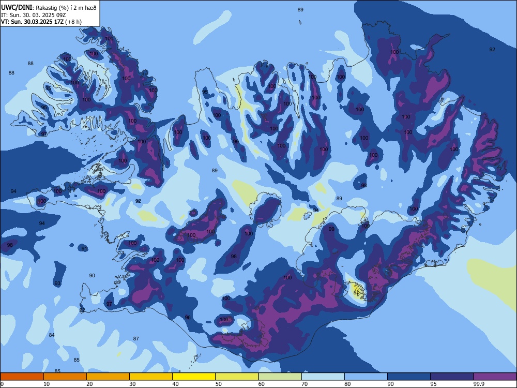
Task: Click the '96' humidity value on the map
Action: (x=188, y=318)
